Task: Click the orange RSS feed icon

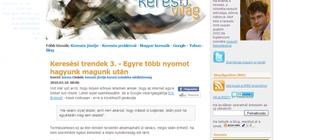Action: 219,85
